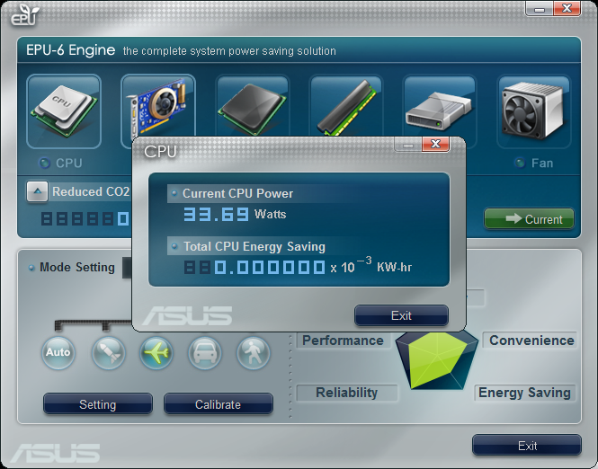The image size is (598, 469).
Task: Click the EPU logo in title bar
Action: click(x=24, y=15)
